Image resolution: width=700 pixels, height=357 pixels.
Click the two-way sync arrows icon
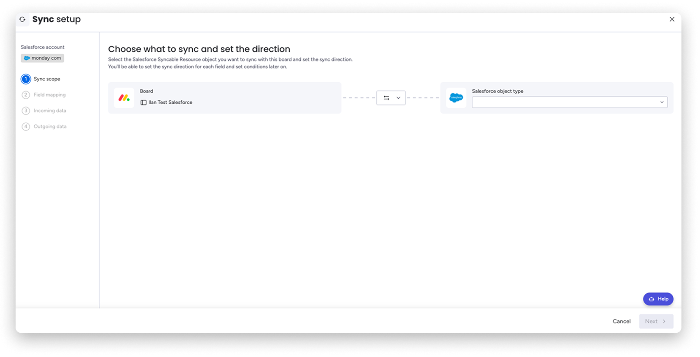[x=386, y=98]
